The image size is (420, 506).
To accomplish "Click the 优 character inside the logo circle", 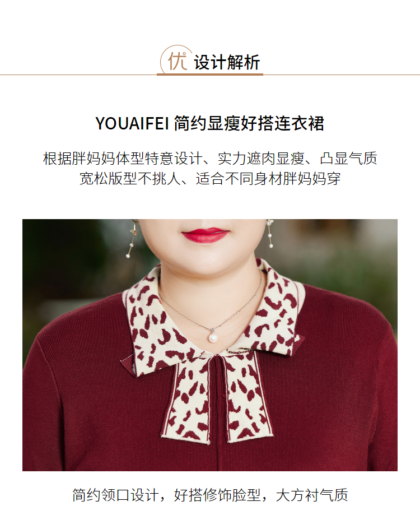I will tap(177, 61).
